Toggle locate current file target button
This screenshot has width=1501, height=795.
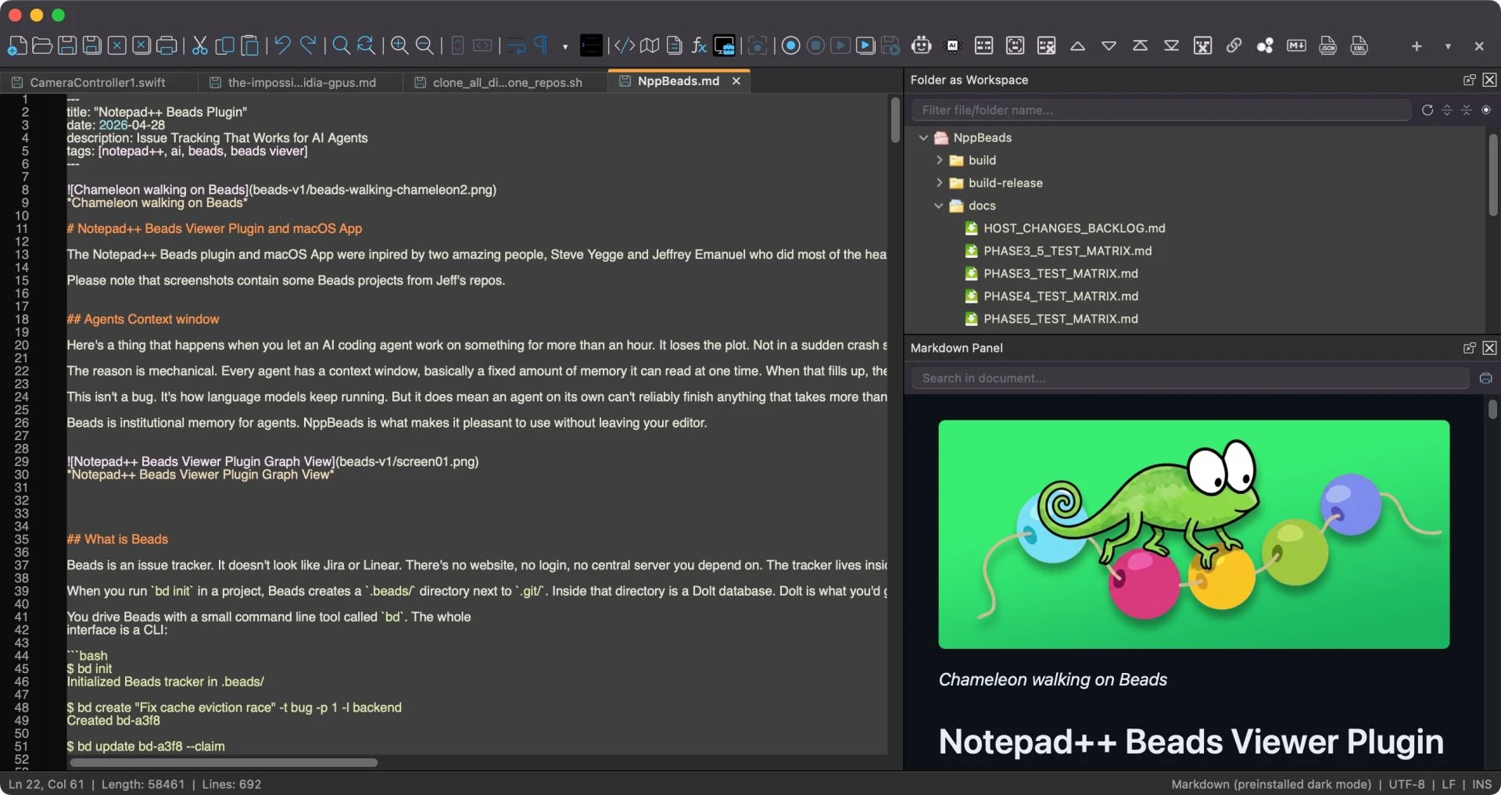pyautogui.click(x=1486, y=110)
